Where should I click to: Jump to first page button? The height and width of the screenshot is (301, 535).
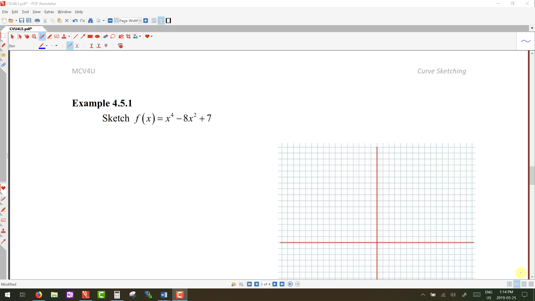point(249,284)
